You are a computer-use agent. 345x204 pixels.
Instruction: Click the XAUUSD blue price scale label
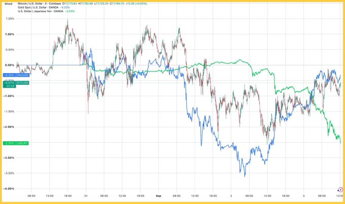point(16,75)
